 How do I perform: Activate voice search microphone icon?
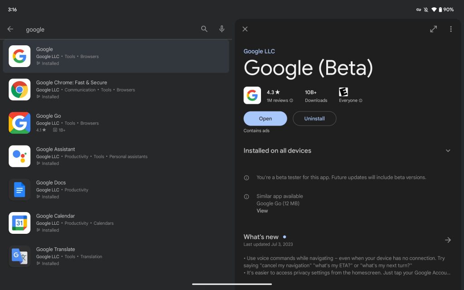(222, 29)
